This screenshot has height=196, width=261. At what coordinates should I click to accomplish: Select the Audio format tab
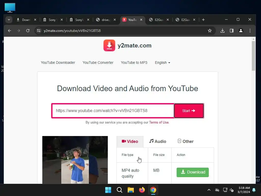[x=158, y=141]
